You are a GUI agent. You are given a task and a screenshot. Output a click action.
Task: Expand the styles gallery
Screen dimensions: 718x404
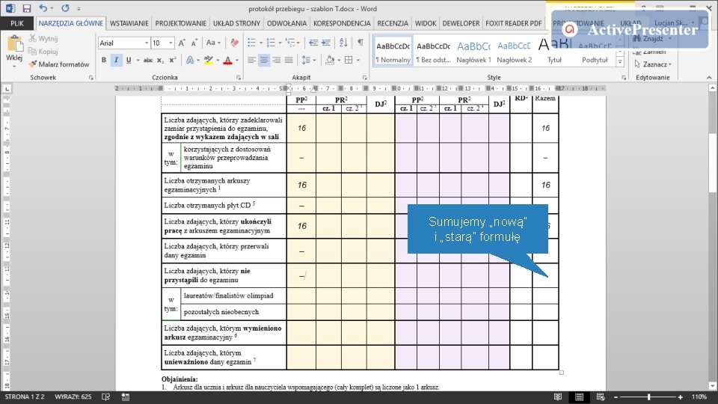pos(620,62)
